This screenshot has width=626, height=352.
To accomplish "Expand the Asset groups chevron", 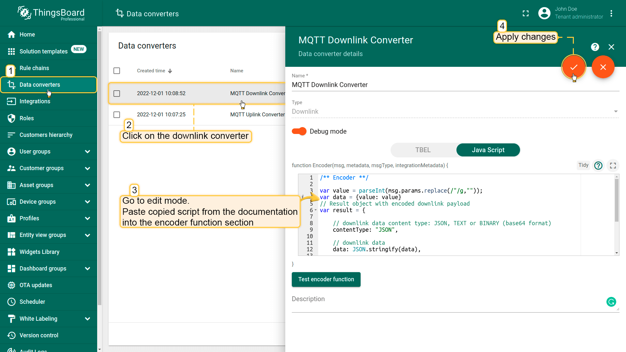I will click(87, 185).
